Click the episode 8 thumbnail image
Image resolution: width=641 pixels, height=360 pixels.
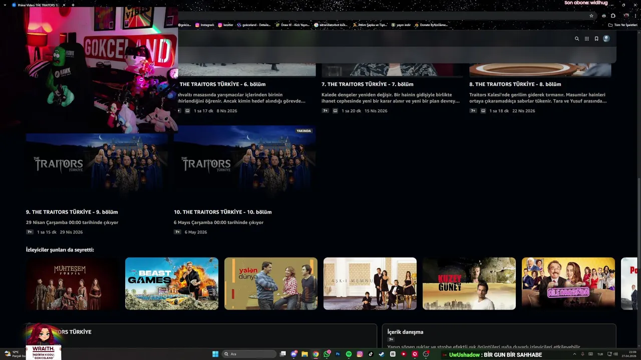click(x=540, y=70)
